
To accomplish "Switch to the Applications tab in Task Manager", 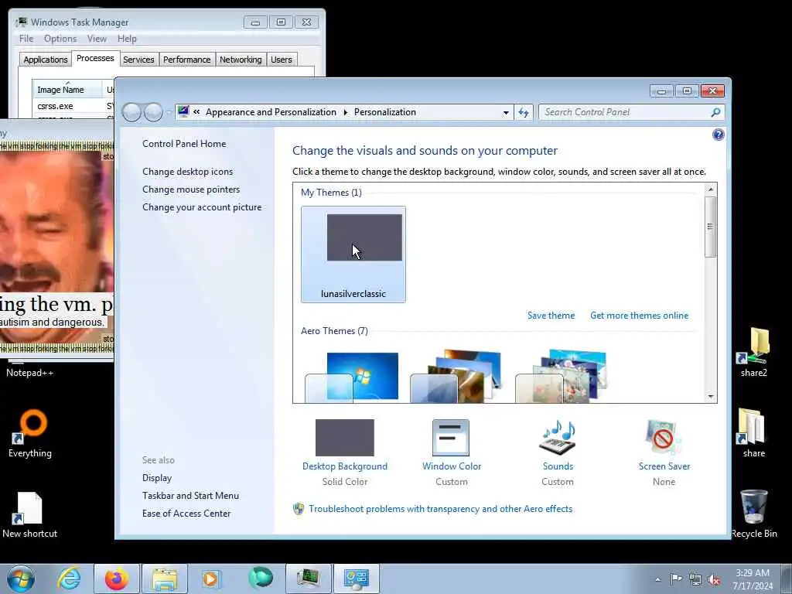I will click(46, 60).
